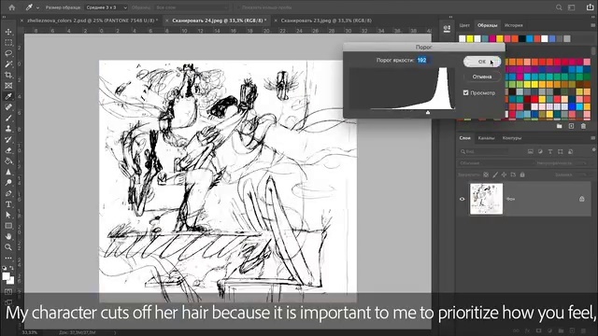Filter layers by type layer T icon

(550, 151)
